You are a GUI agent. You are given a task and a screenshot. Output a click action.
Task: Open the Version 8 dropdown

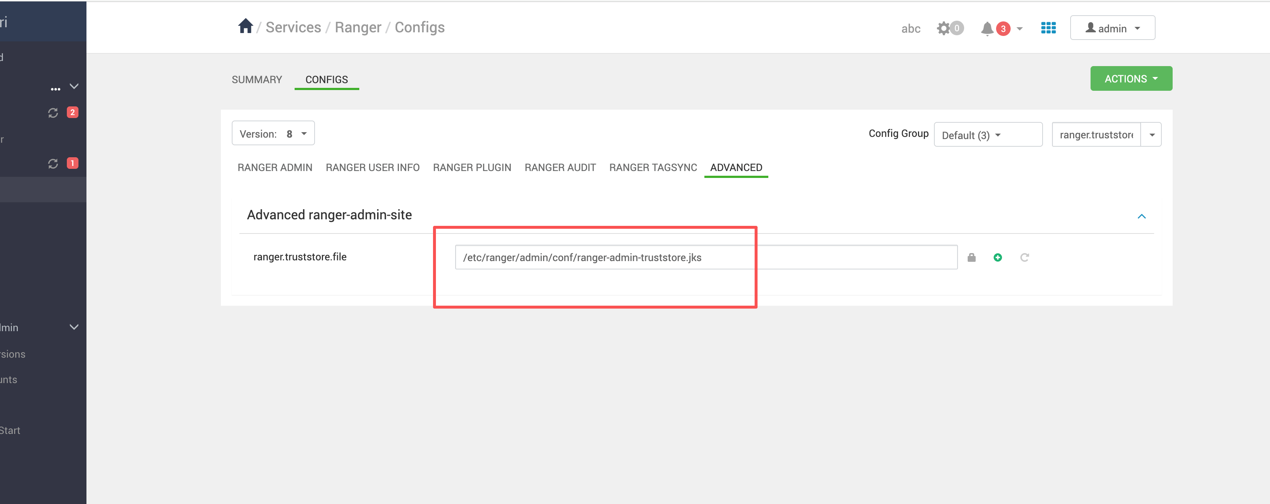[x=273, y=134]
